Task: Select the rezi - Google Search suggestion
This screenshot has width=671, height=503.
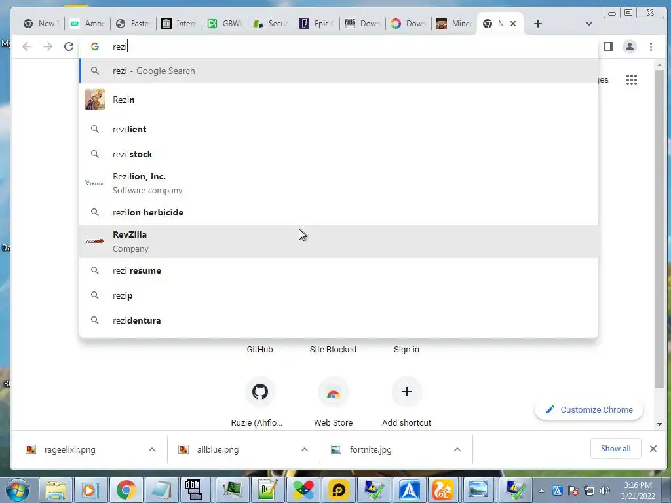Action: coord(339,71)
